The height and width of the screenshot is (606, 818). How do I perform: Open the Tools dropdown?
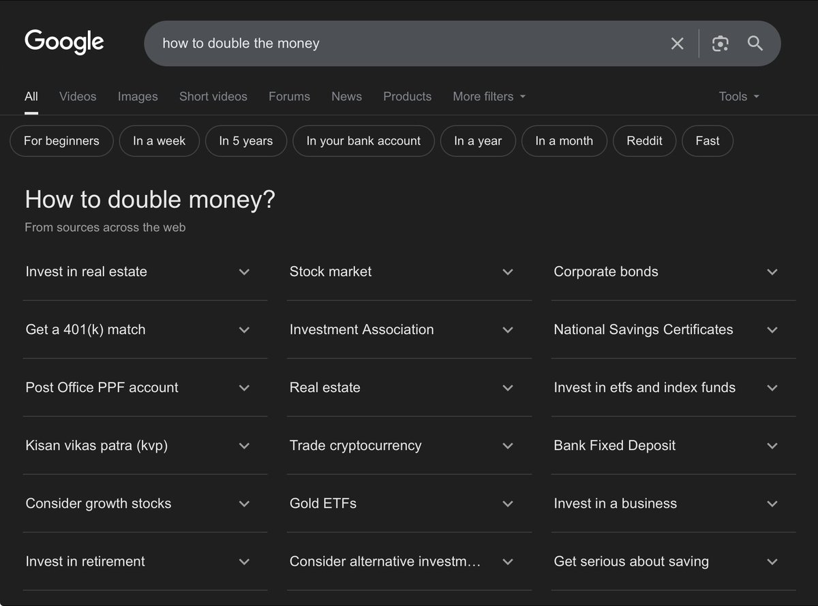[x=739, y=96]
